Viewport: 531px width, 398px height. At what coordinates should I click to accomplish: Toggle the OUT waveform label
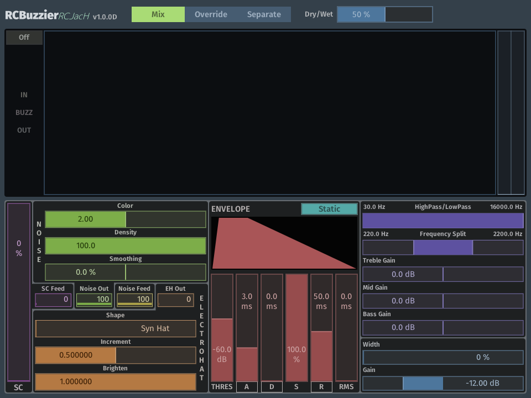coord(24,130)
